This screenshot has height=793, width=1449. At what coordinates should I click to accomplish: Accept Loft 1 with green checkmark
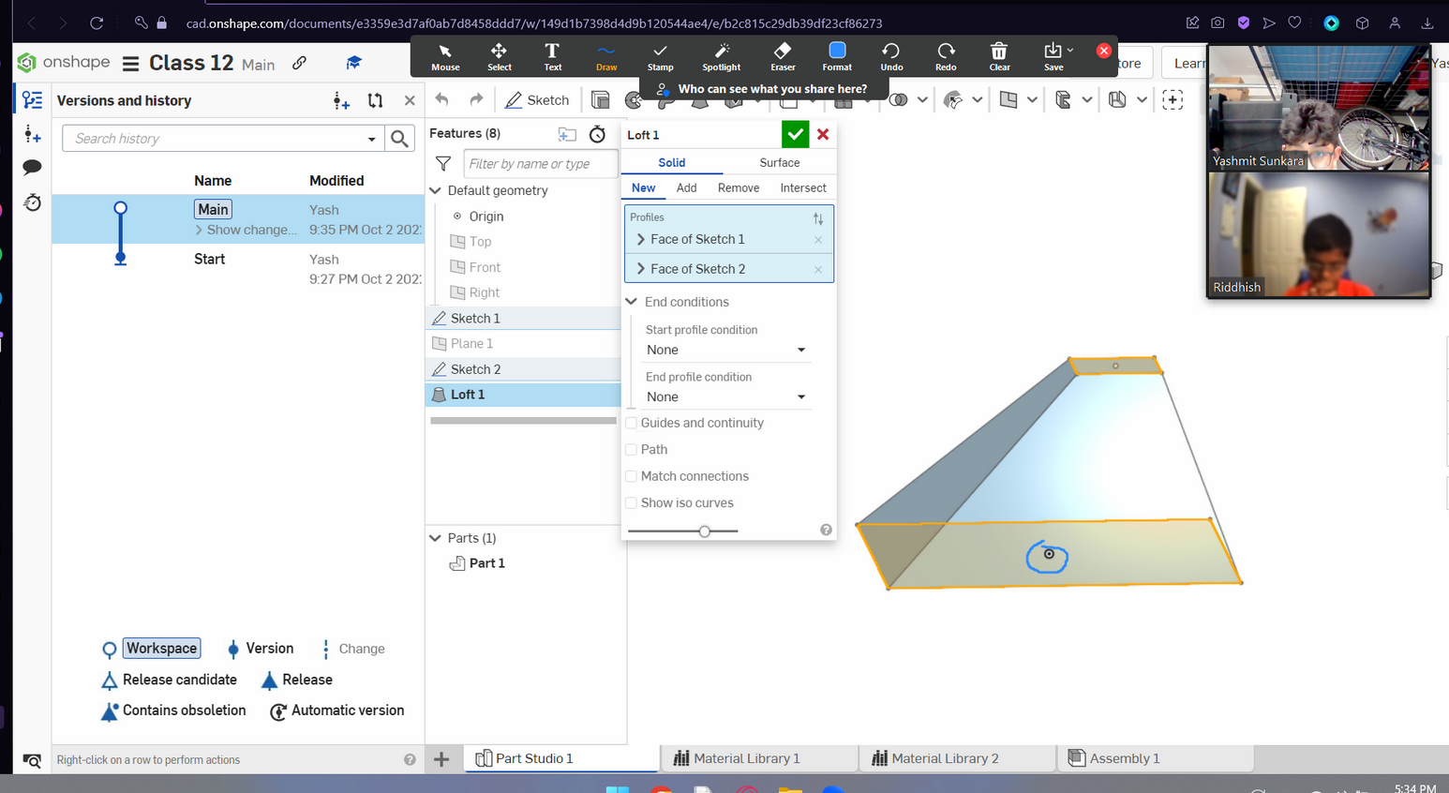point(795,135)
